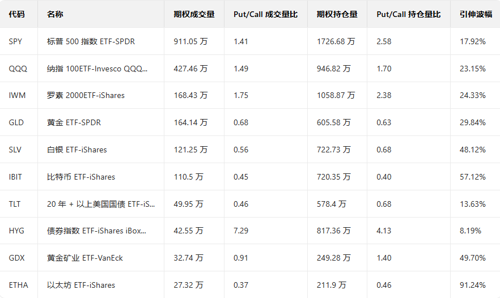Click the 91.24% implied volatility cell
Image resolution: width=500 pixels, height=298 pixels.
pos(473,285)
